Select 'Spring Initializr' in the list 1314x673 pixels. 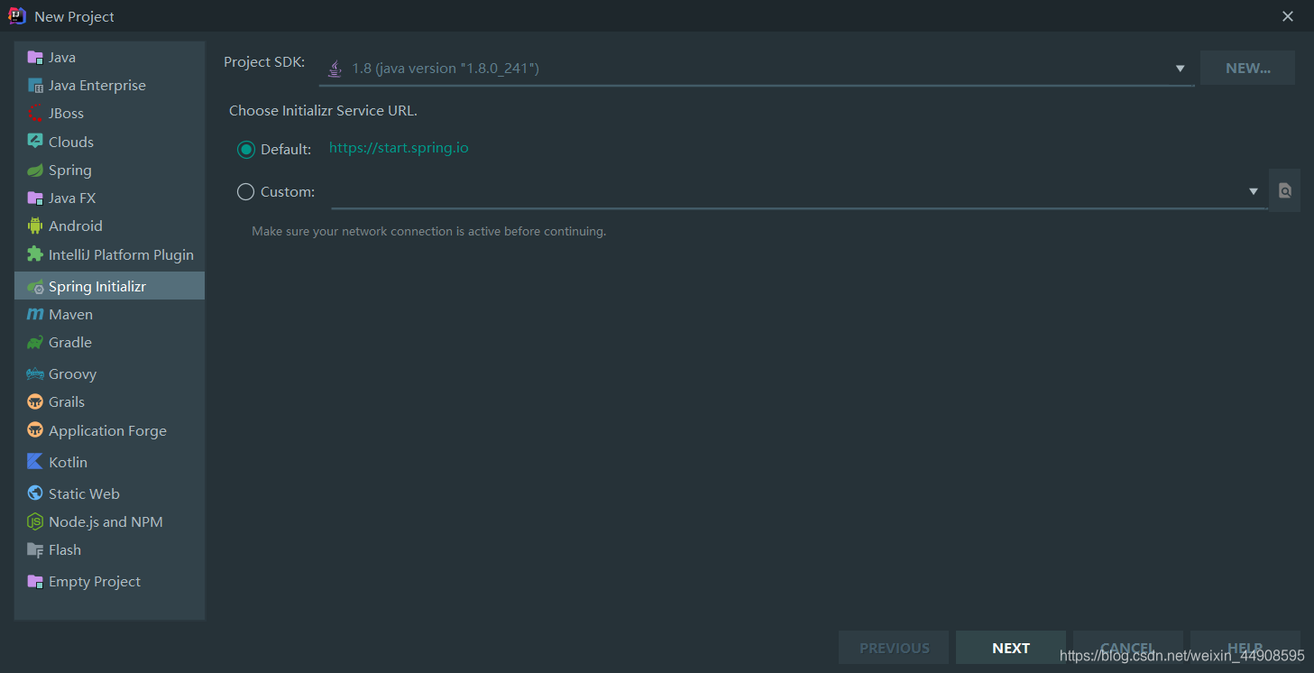[109, 286]
